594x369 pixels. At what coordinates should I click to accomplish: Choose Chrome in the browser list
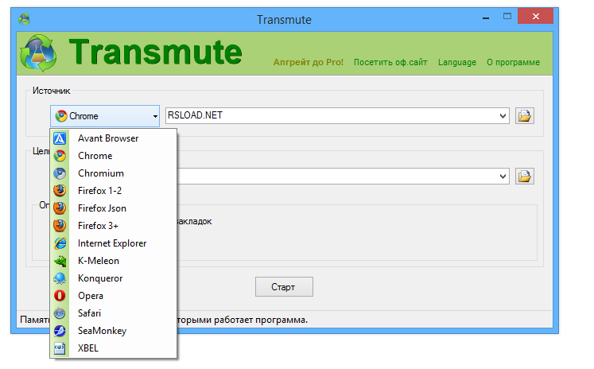113,156
